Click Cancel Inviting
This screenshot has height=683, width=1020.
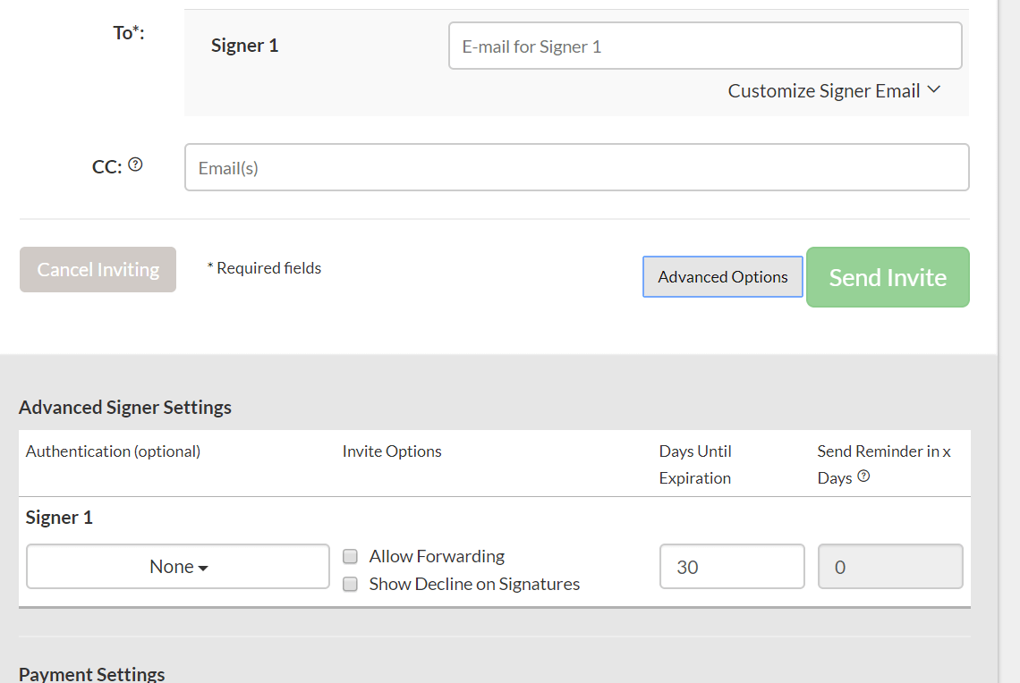point(98,269)
